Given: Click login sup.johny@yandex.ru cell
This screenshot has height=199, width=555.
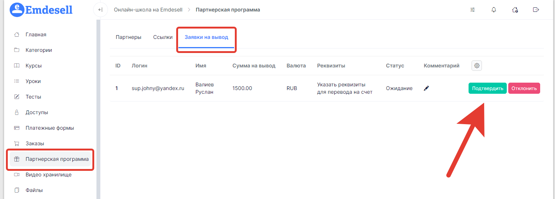Looking at the screenshot, I should (158, 88).
